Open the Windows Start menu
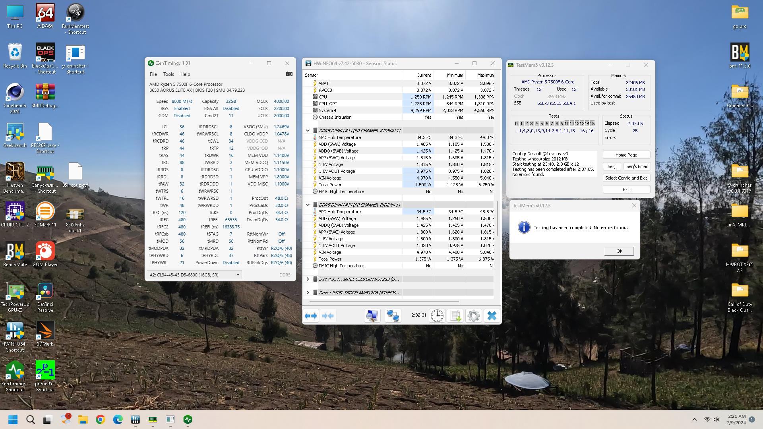 [x=13, y=419]
